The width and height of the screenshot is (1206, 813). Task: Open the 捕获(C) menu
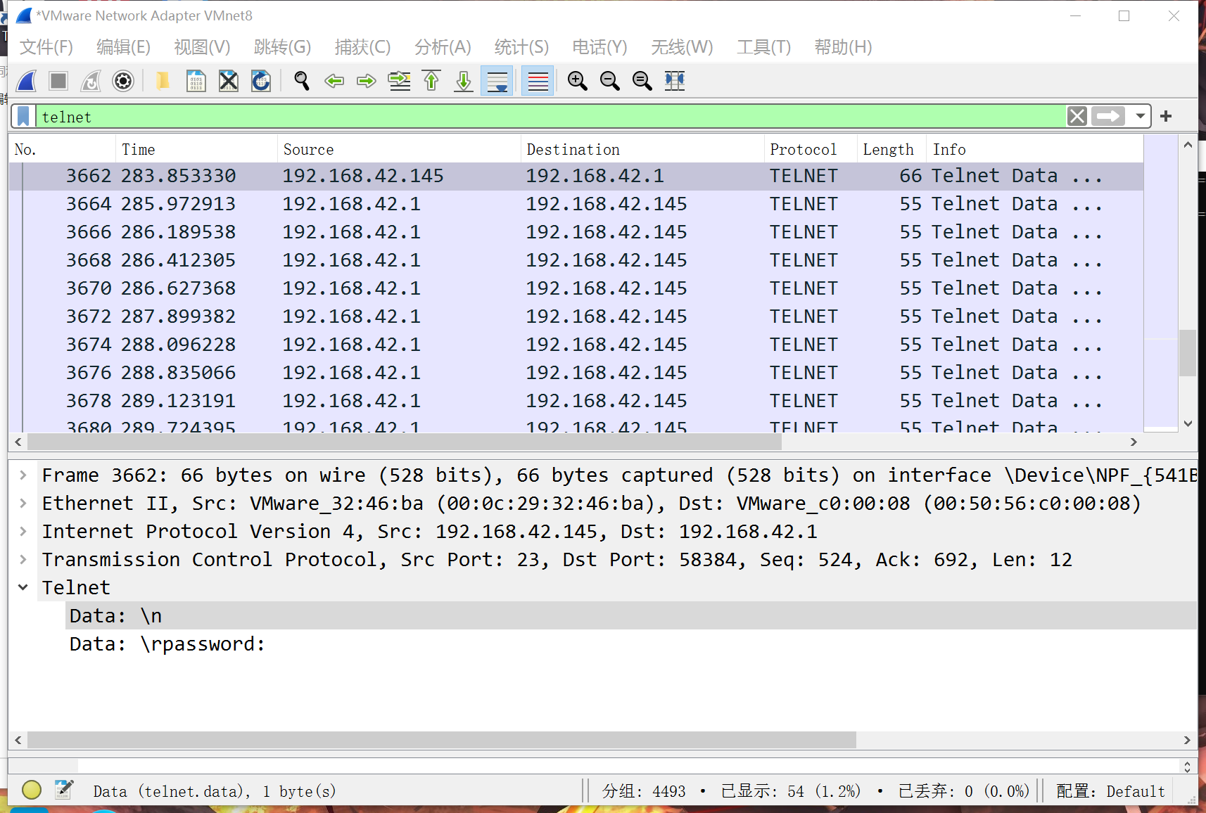(x=362, y=47)
